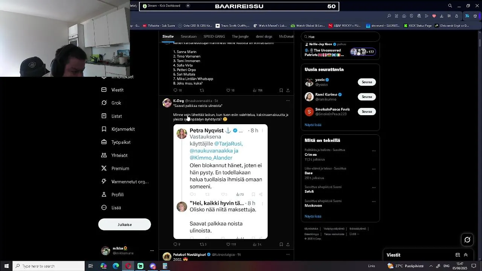Open Varmennetut organisaatiot page
Viewport: 482px width, 271px height.
pyautogui.click(x=125, y=182)
